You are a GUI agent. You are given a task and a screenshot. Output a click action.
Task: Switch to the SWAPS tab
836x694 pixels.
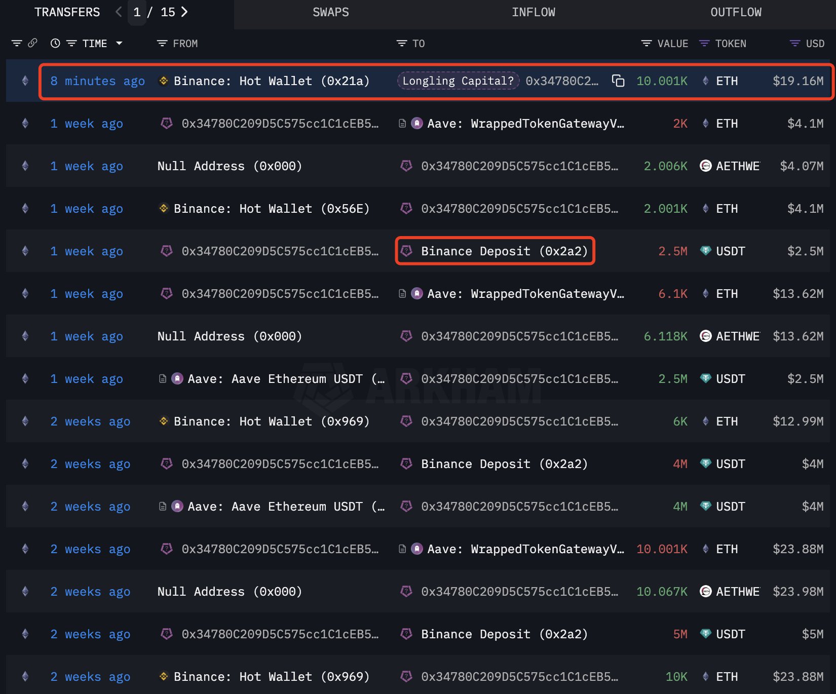[330, 12]
